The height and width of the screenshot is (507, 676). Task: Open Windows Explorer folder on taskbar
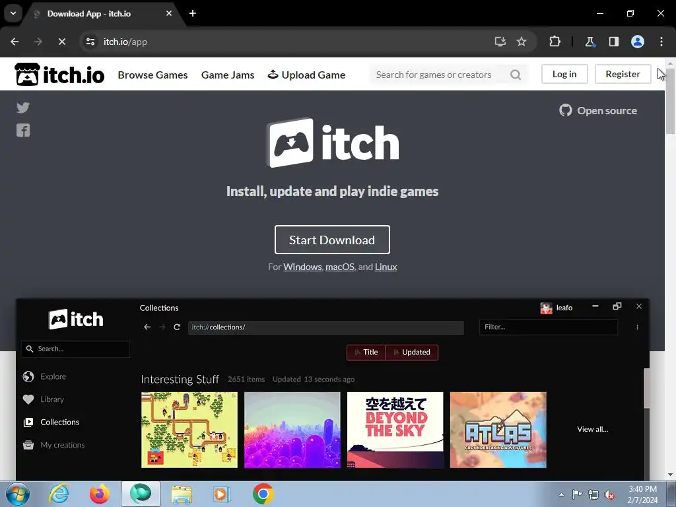[x=182, y=494]
